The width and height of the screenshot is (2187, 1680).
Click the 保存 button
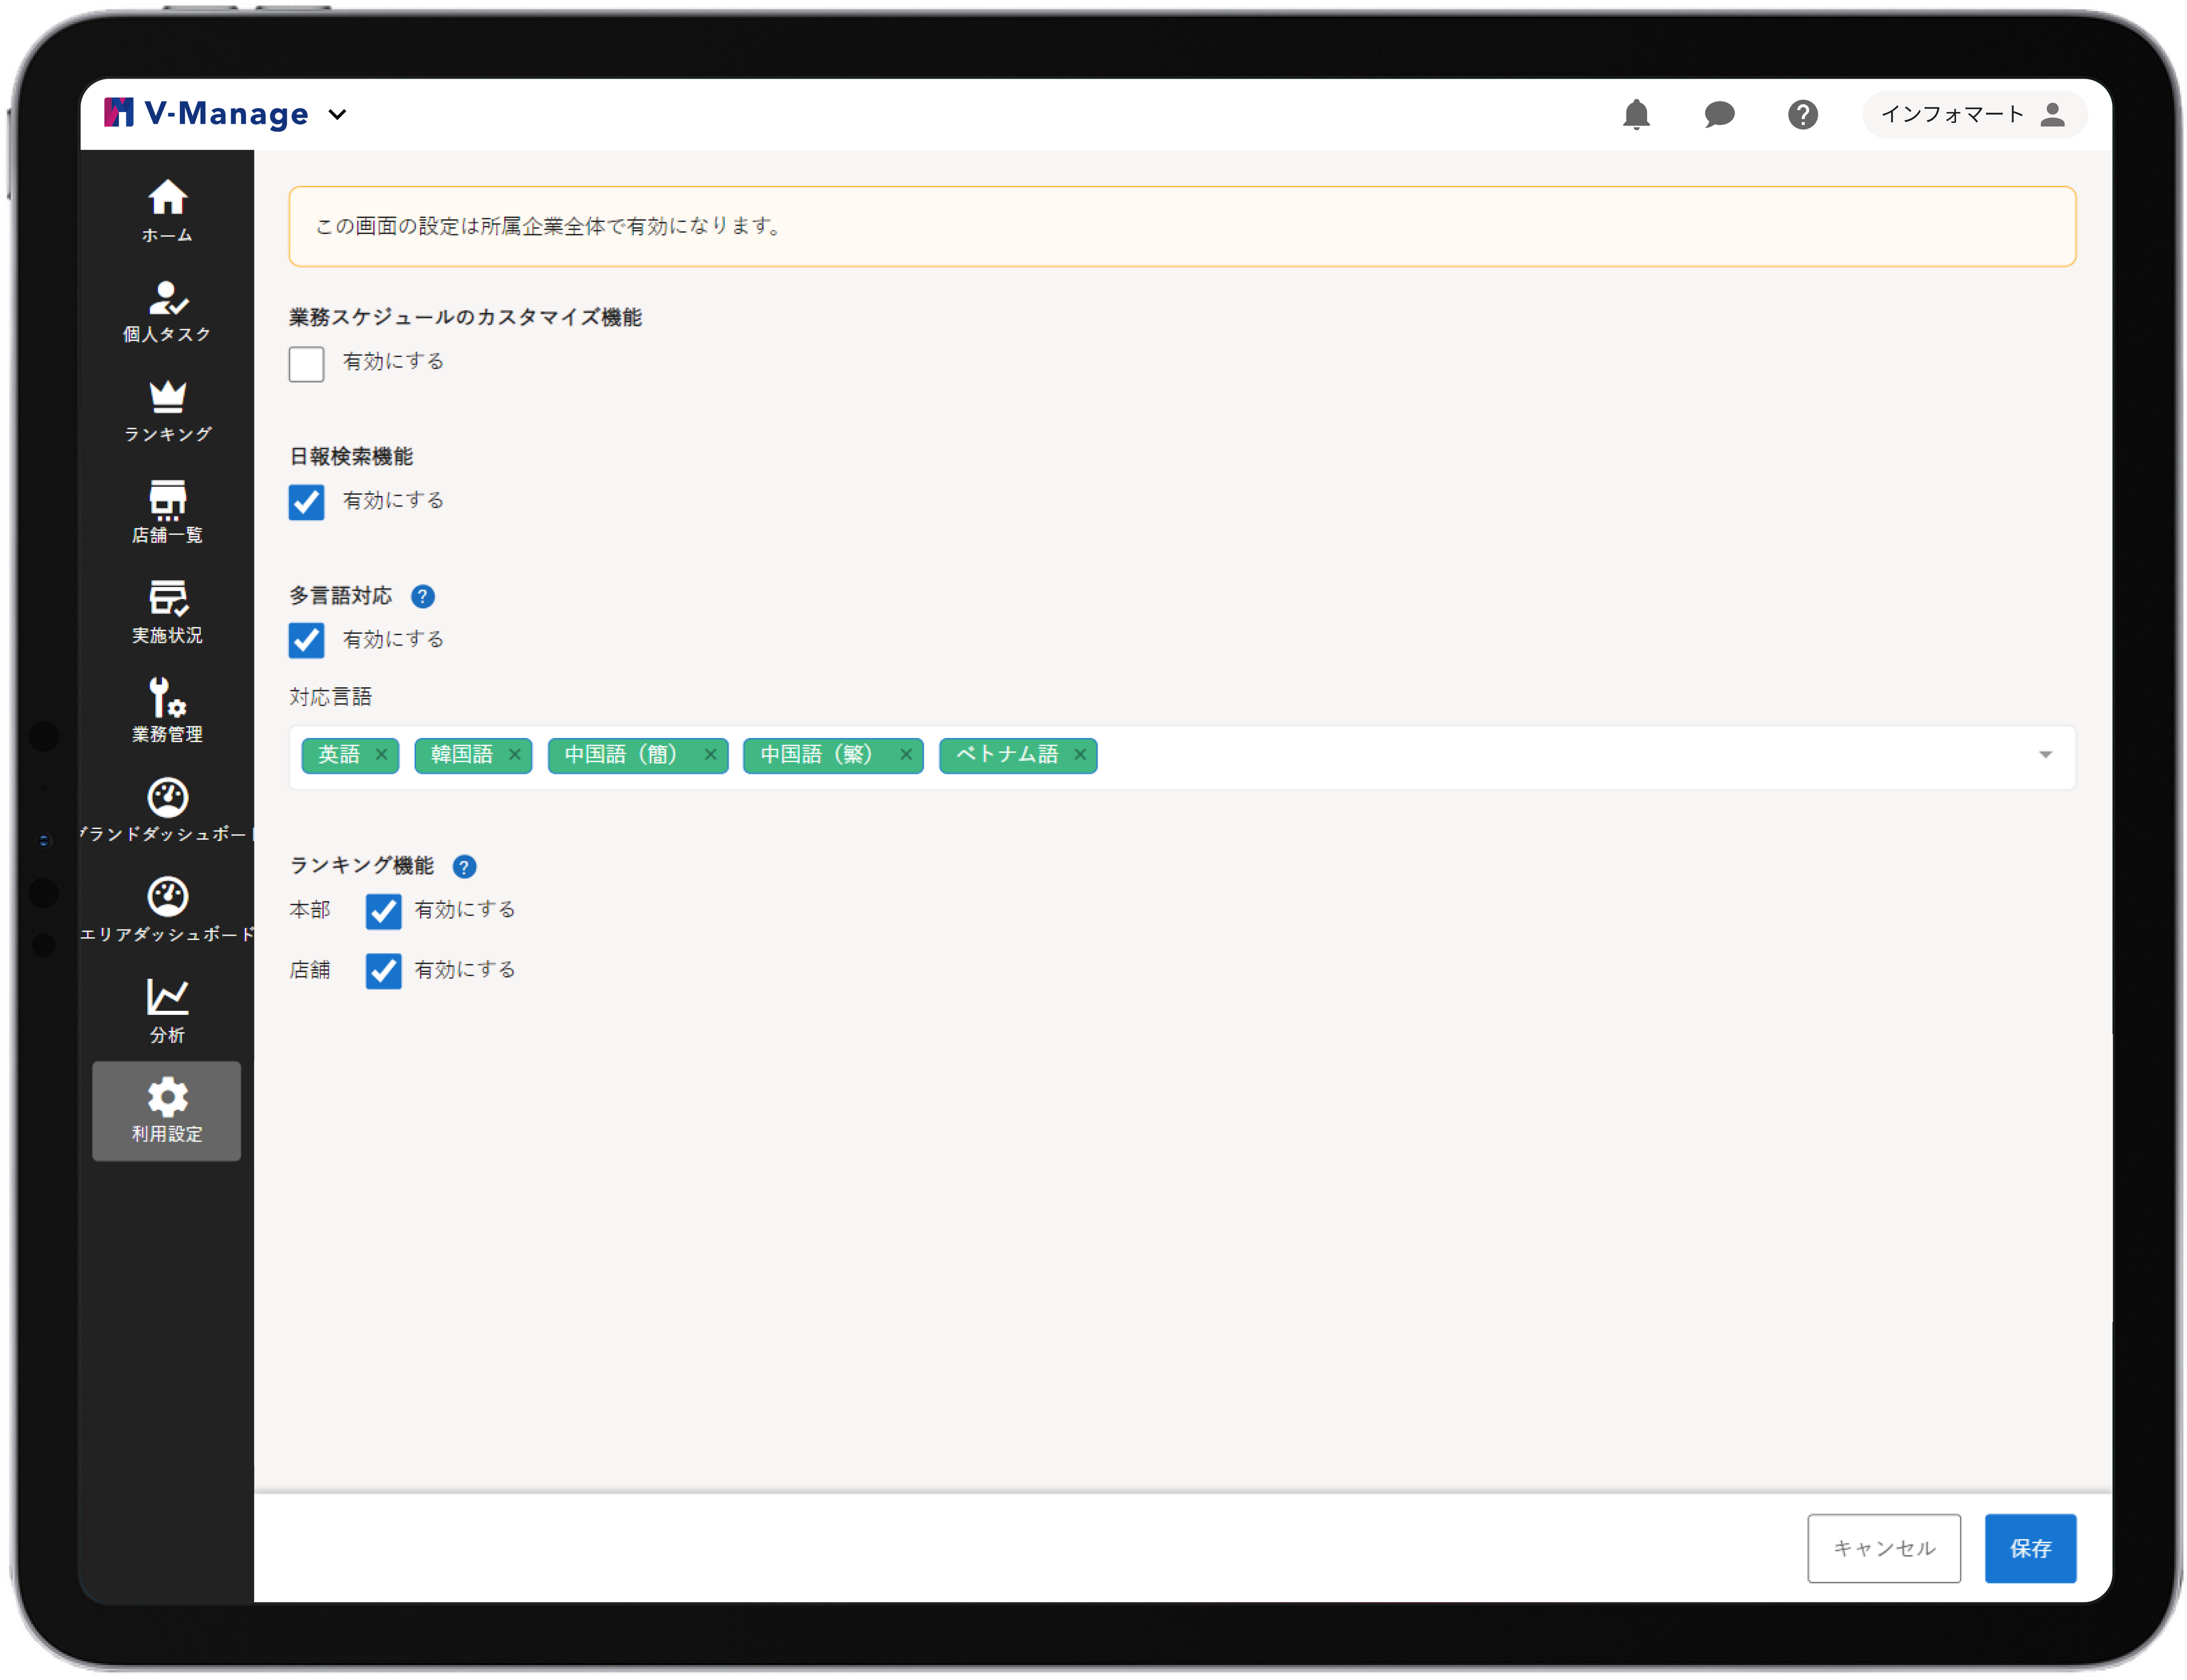(x=2029, y=1548)
